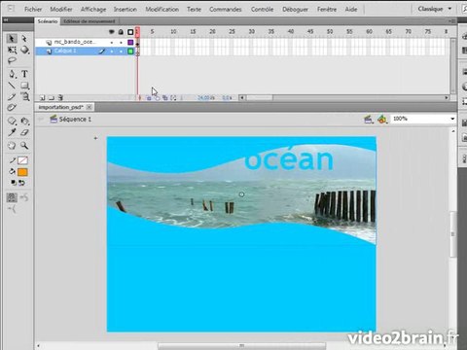Click the Delete layer trash icon
The width and height of the screenshot is (467, 350).
tap(60, 97)
